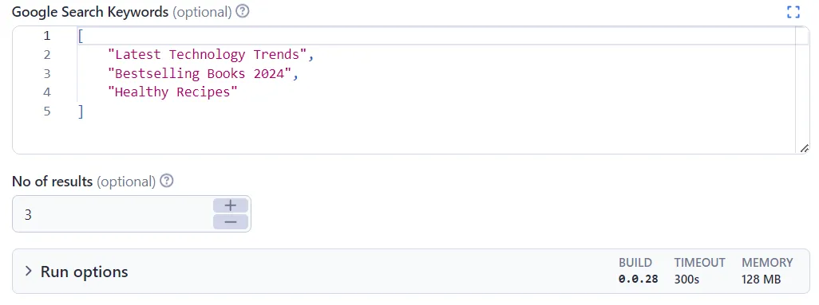Click the resize handle of the keywords editor
Image resolution: width=819 pixels, height=305 pixels.
[x=804, y=149]
